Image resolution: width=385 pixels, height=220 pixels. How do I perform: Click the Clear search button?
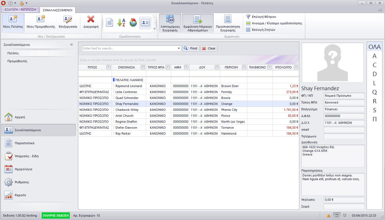click(x=209, y=48)
